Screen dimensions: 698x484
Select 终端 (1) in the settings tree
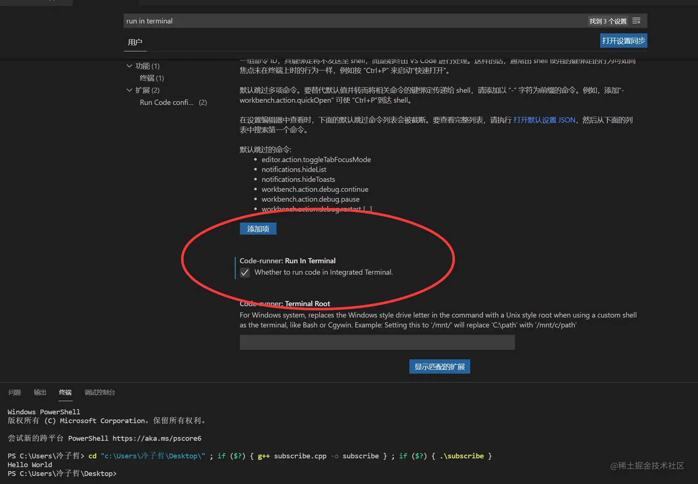coord(152,78)
